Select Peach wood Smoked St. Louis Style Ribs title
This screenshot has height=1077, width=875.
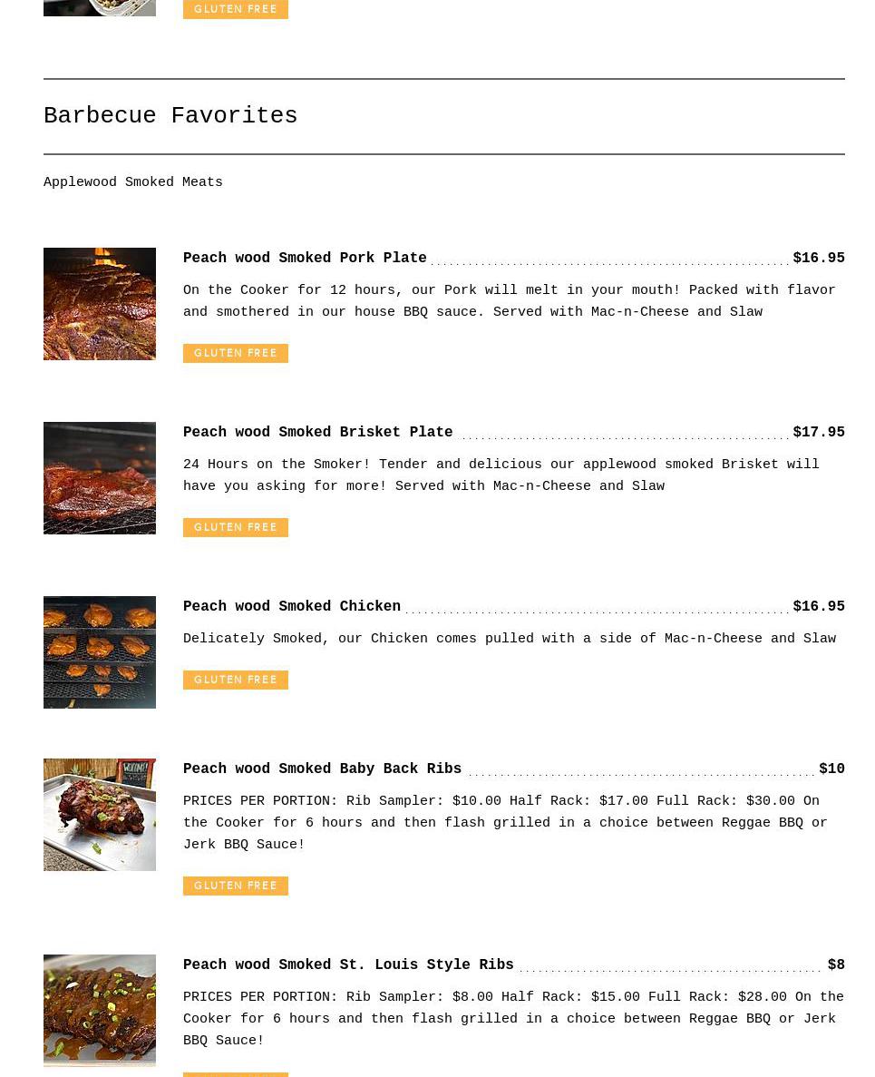click(x=348, y=964)
